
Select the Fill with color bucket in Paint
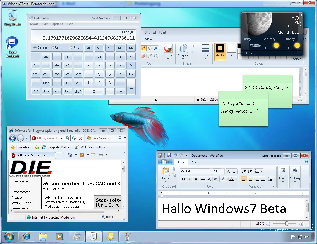coord(150,48)
